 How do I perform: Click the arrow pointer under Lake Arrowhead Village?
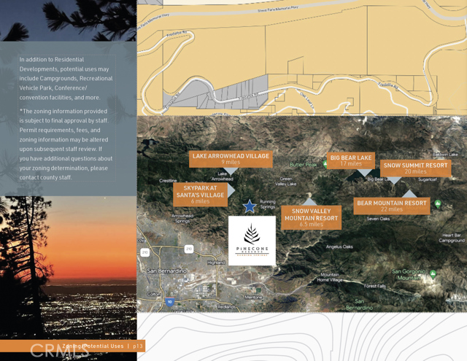(231, 171)
